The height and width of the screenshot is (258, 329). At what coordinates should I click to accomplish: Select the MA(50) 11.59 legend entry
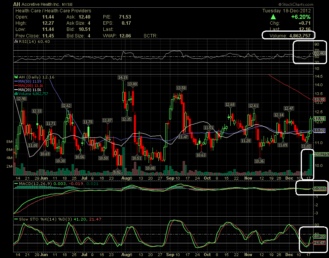click(x=28, y=81)
